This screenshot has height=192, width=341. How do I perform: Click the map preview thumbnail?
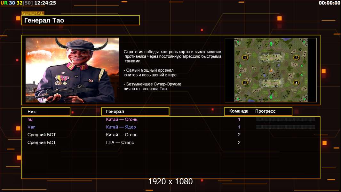click(271, 70)
